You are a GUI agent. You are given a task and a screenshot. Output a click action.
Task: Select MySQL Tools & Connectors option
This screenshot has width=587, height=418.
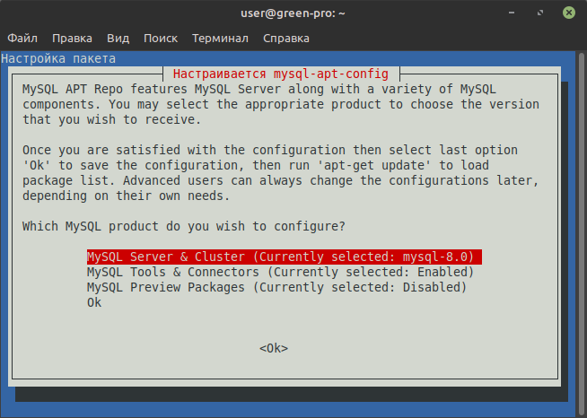click(x=280, y=272)
